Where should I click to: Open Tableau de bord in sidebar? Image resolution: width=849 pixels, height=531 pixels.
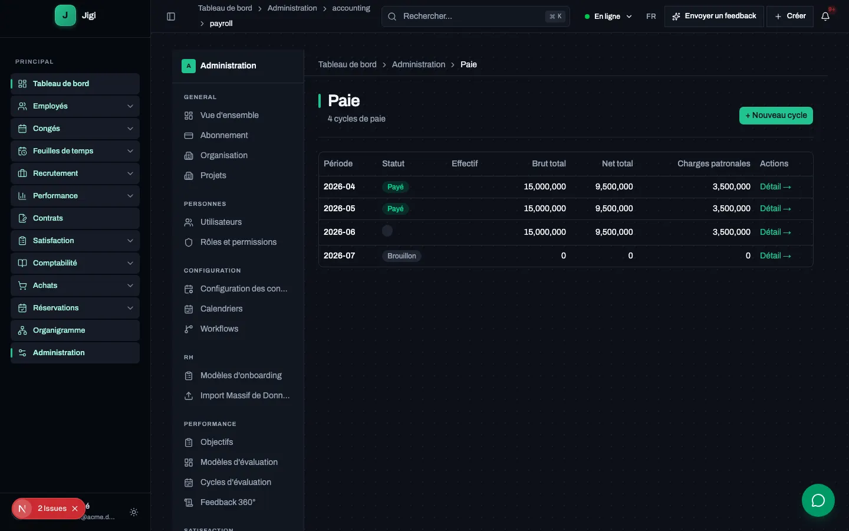click(75, 84)
